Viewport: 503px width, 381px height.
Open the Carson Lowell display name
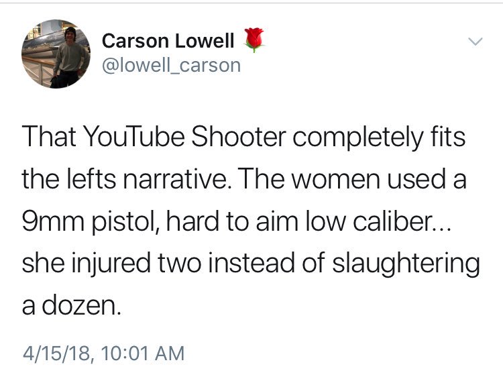coord(168,41)
